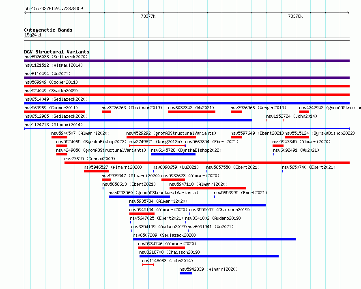Click nsv6091941 (Wu2021) label
This screenshot has height=289, width=361.
pos(211,227)
